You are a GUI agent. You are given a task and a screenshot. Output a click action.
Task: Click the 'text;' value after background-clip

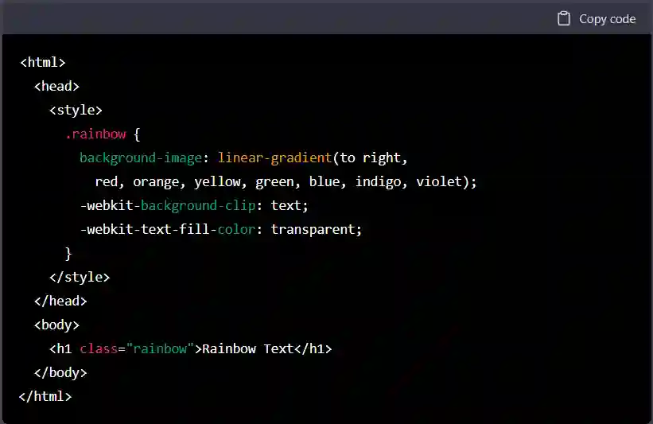290,205
